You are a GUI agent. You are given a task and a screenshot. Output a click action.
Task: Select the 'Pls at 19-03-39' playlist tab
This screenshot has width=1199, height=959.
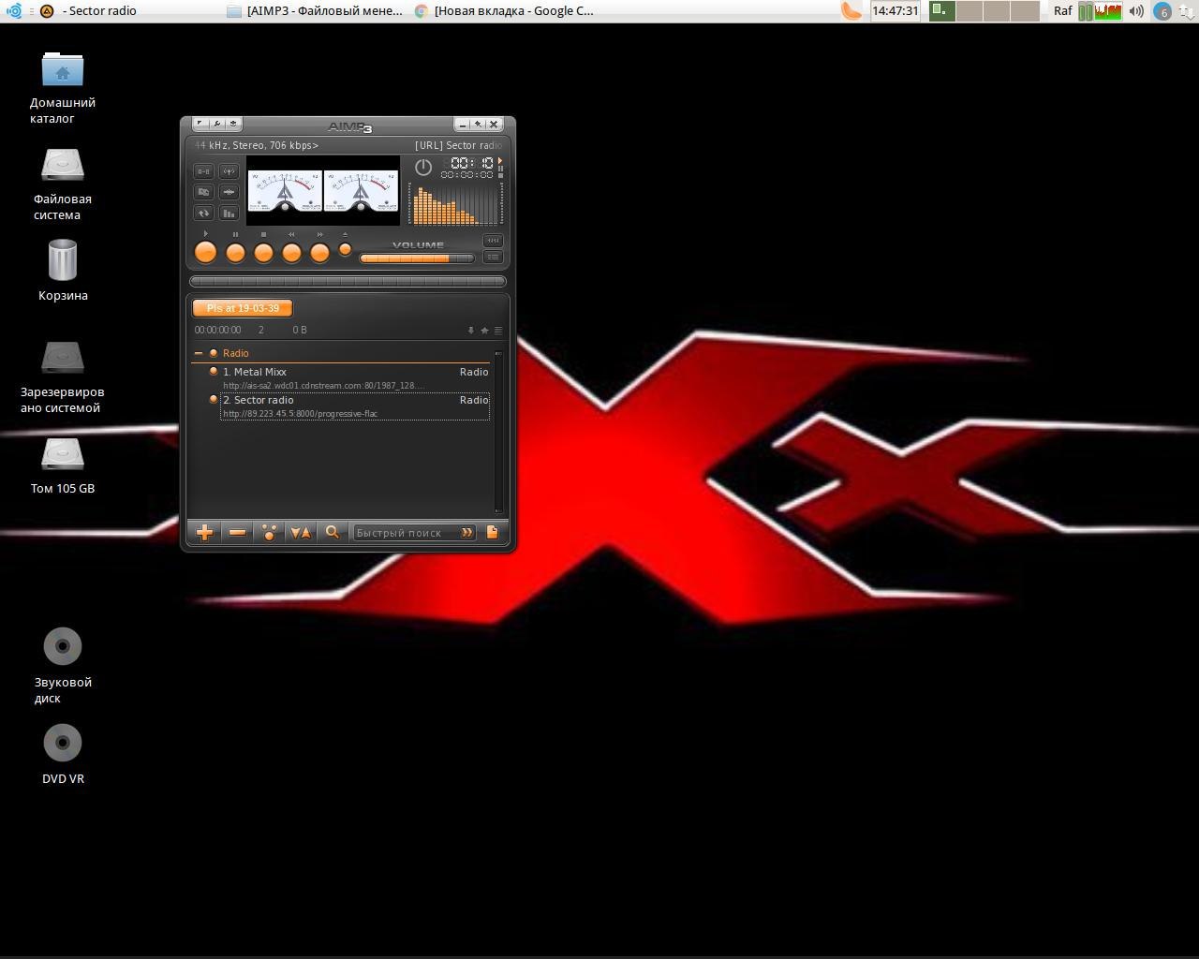click(243, 308)
